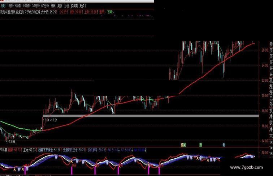This screenshot has height=176, width=273.
Task: Select the 15分钟 period tab
Action: tap(27, 6)
